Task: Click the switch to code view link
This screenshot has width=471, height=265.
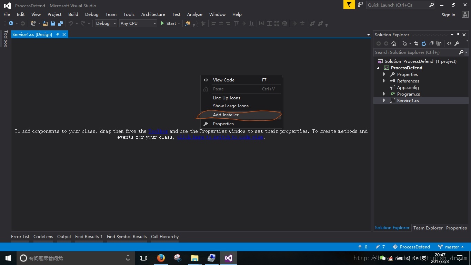Action: tap(220, 137)
